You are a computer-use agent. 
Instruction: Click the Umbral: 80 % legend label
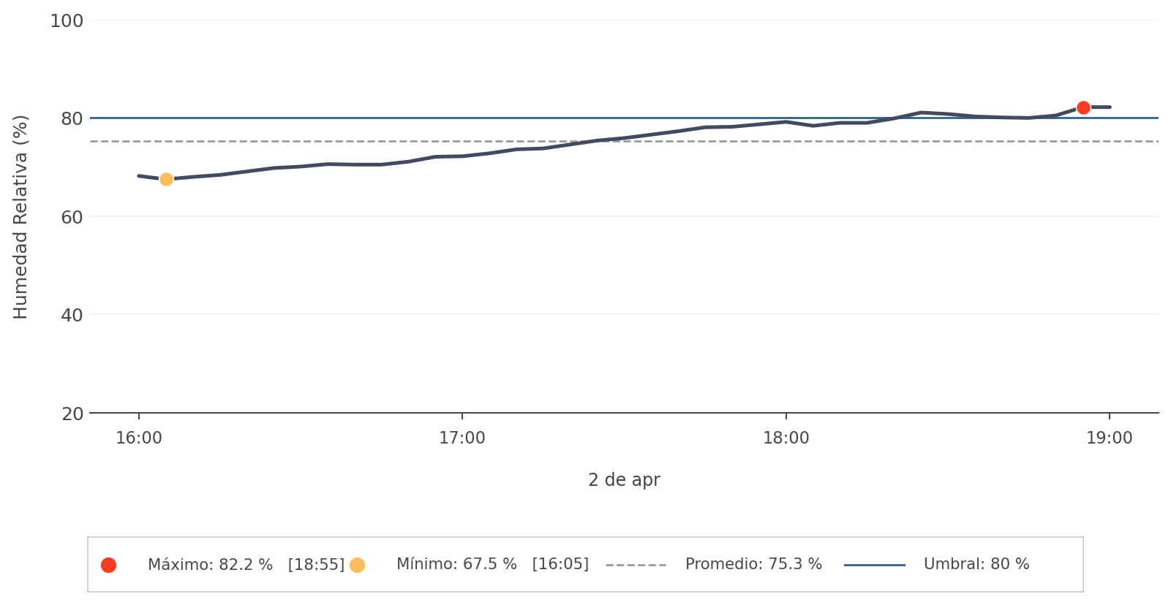(976, 565)
